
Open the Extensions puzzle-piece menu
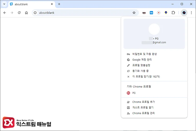pos(173,13)
